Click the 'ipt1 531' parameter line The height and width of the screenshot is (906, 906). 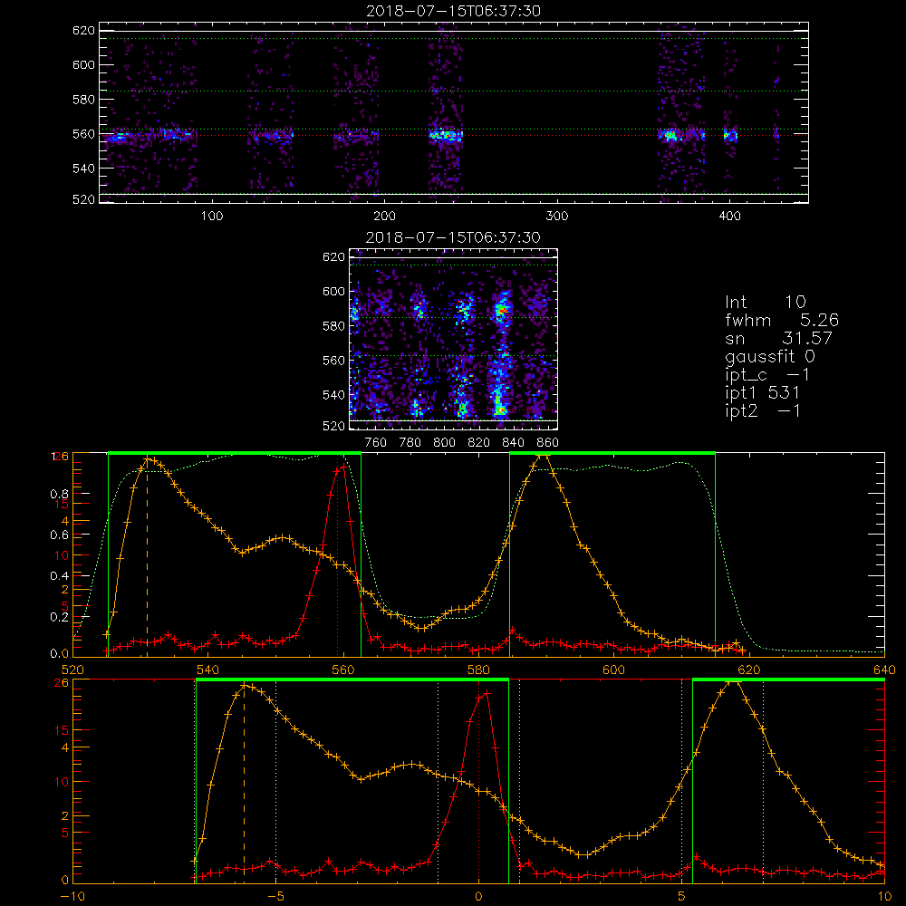(763, 393)
